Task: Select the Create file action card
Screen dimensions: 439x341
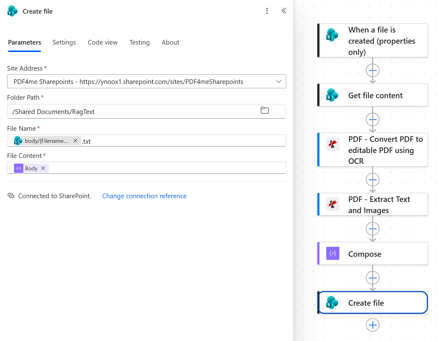Action: 373,303
